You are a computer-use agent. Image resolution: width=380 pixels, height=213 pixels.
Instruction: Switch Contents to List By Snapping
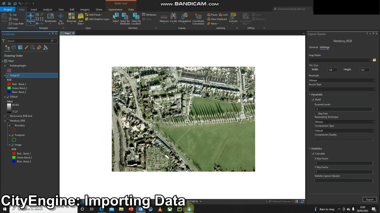pyautogui.click(x=33, y=47)
